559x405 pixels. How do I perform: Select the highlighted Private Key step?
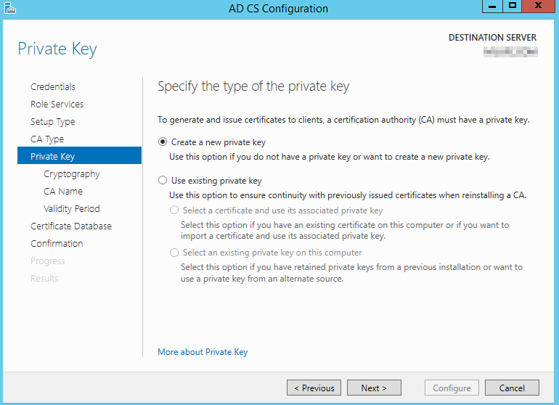click(x=52, y=157)
